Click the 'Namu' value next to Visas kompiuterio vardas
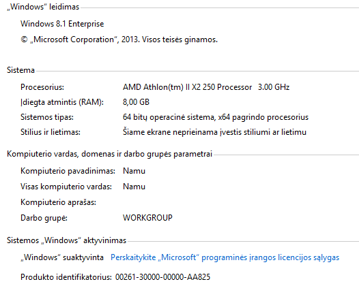Viewport: 359px width, 286px height. 134,187
